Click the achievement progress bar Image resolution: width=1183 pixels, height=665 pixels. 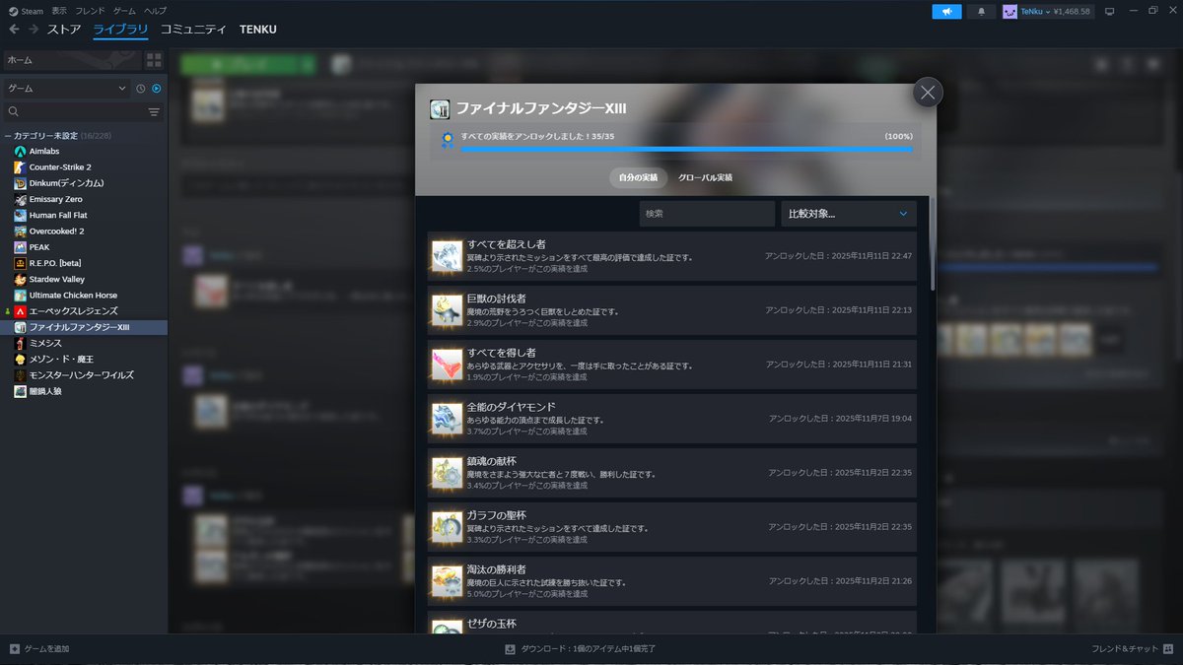(686, 150)
